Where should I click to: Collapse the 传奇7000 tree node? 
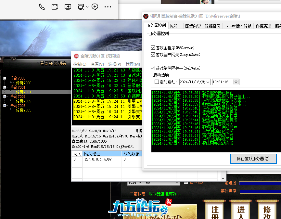[5, 78]
